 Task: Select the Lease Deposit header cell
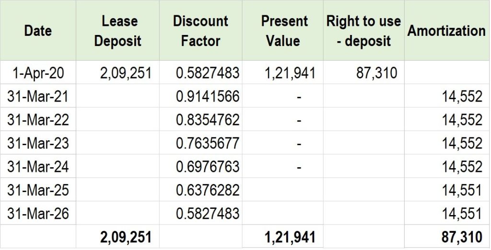click(117, 31)
